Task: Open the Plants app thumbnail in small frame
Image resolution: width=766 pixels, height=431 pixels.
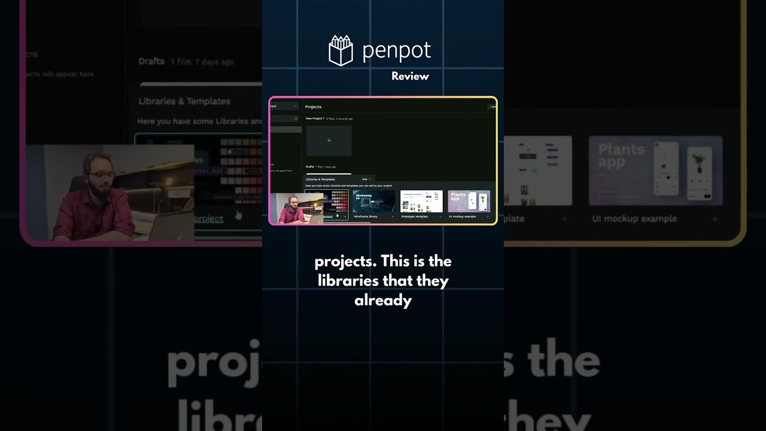Action: click(x=469, y=202)
